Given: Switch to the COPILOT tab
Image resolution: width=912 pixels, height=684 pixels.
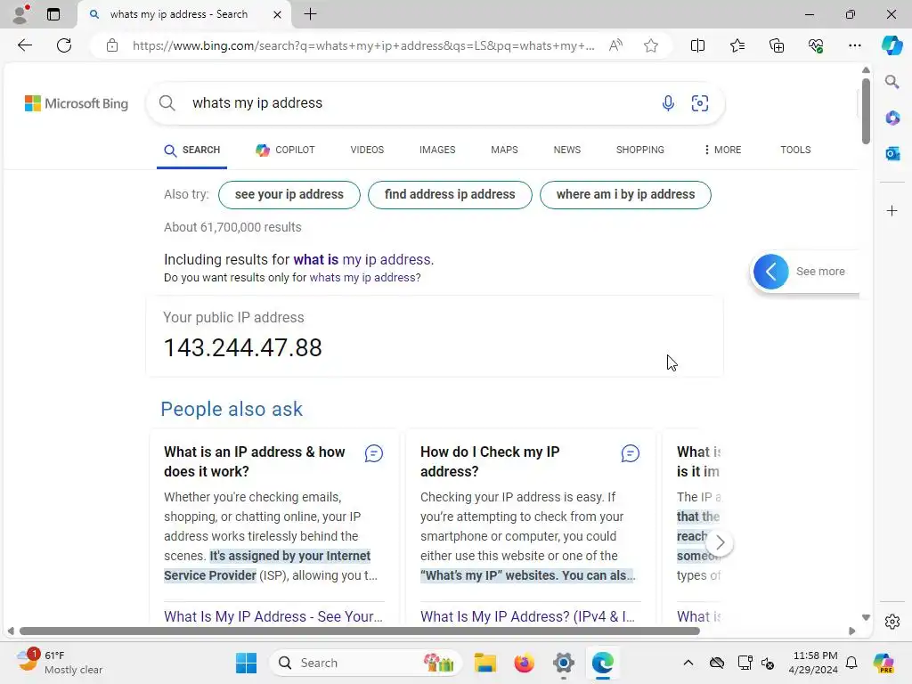Looking at the screenshot, I should tap(286, 150).
